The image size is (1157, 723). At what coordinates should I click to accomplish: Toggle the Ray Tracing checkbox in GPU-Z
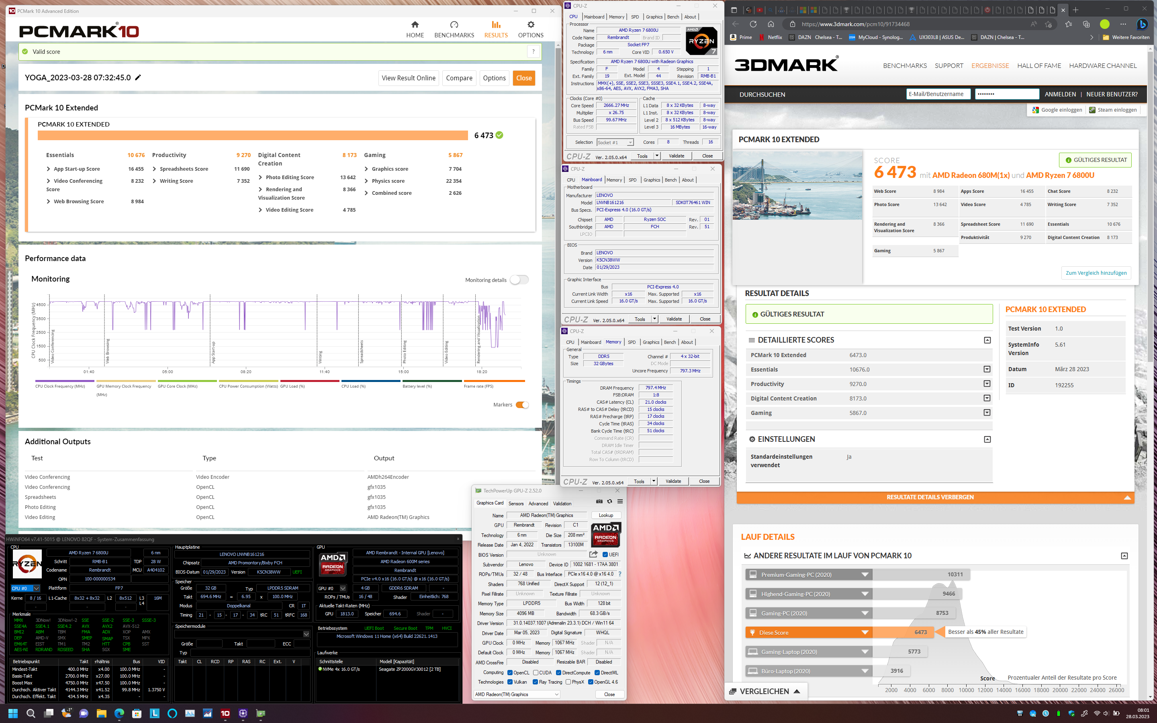(535, 682)
